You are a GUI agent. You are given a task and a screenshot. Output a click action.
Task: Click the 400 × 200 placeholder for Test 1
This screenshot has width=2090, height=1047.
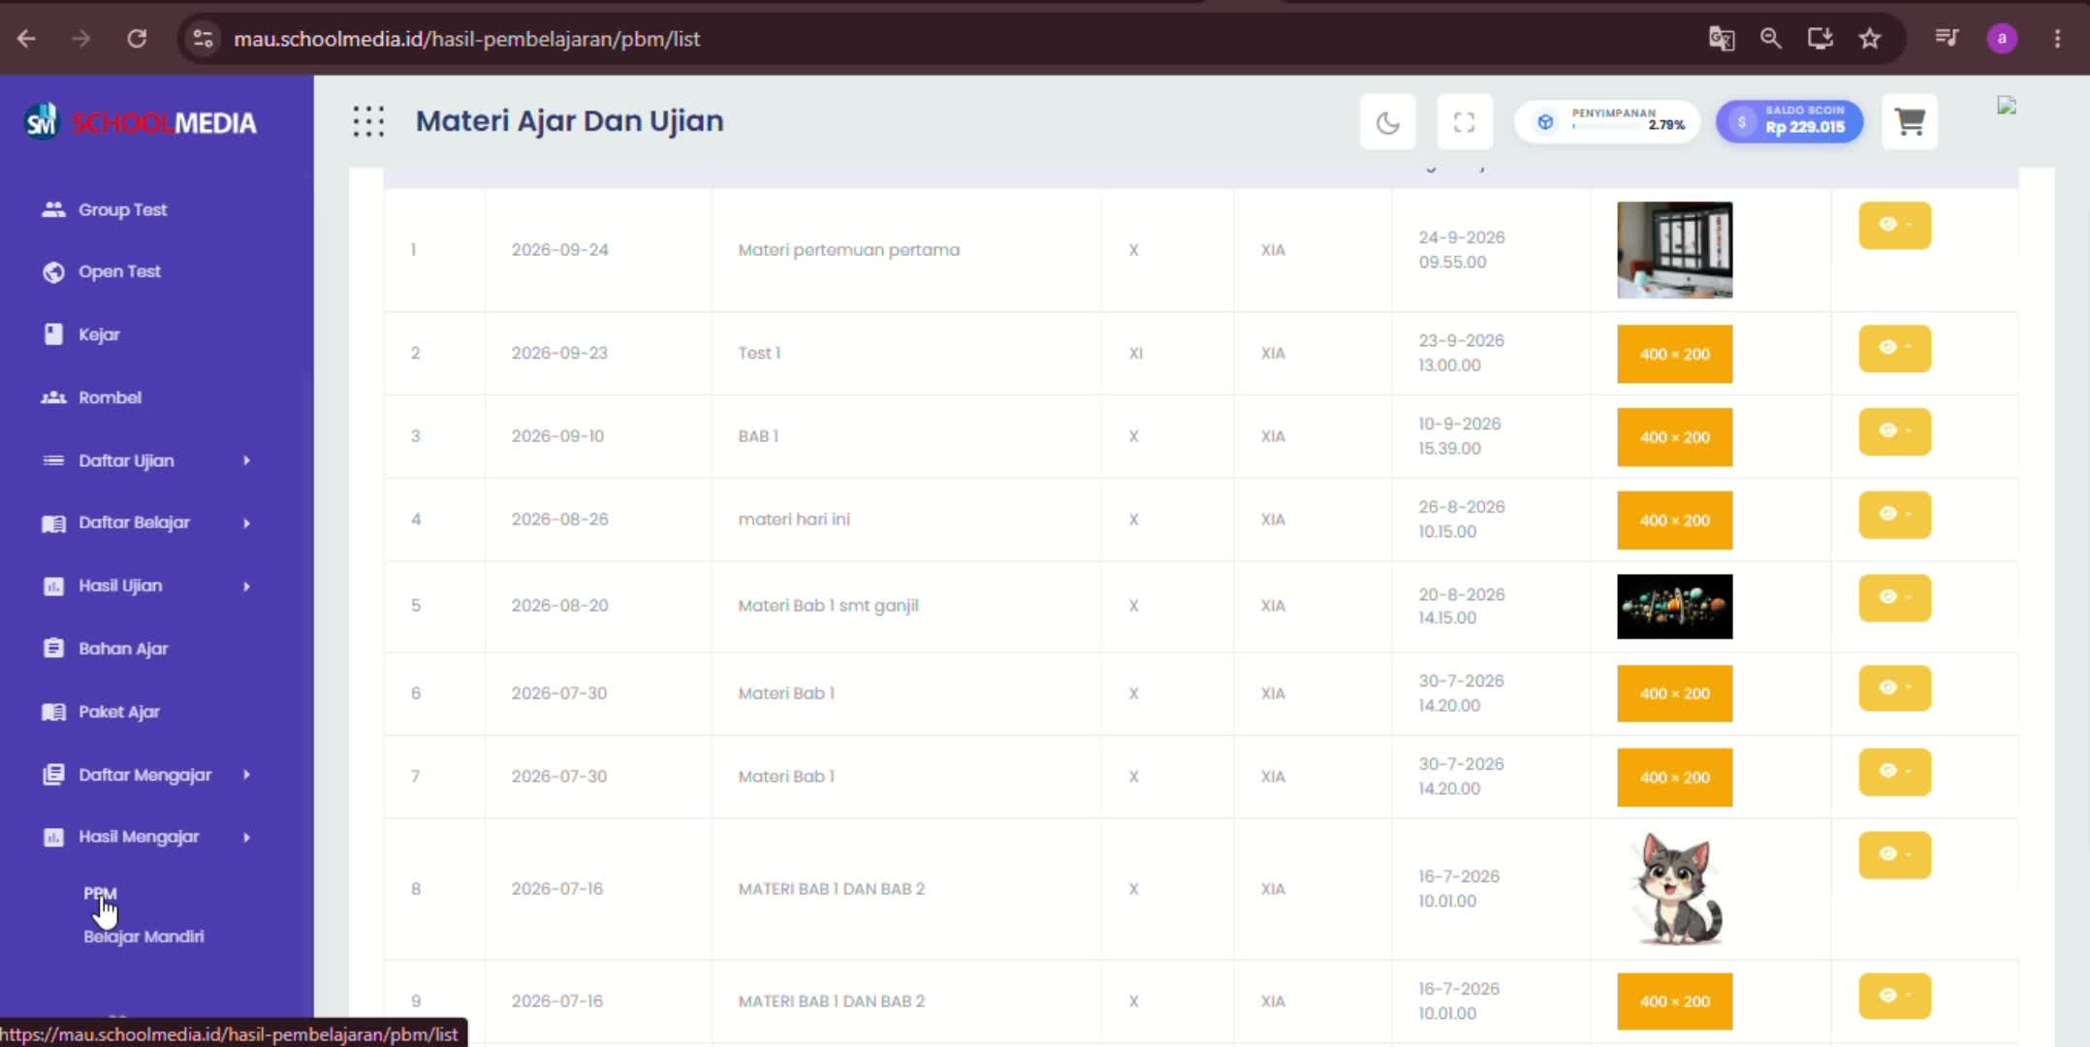click(x=1674, y=354)
